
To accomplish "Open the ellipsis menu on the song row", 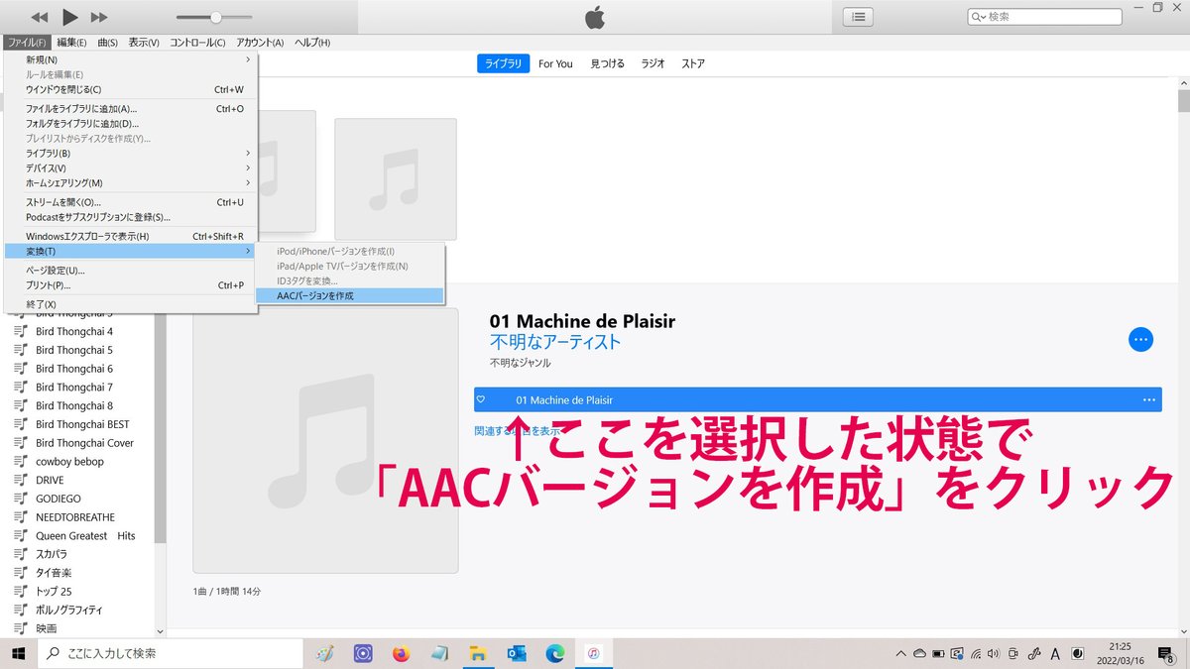I will [x=1149, y=399].
